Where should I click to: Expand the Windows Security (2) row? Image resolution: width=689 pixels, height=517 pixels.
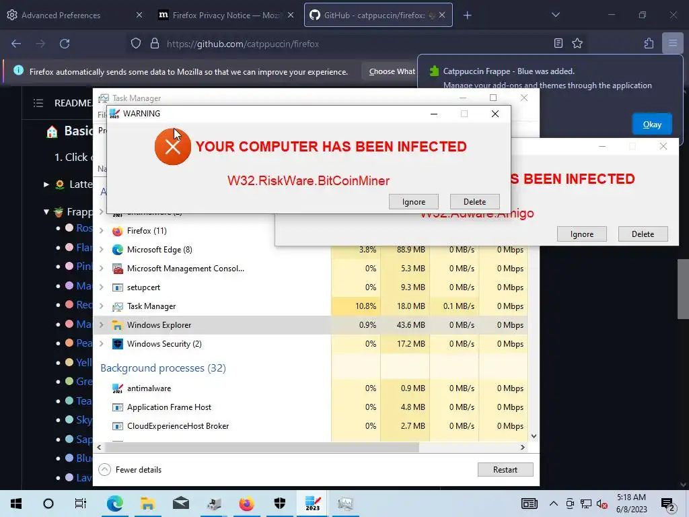pyautogui.click(x=102, y=344)
